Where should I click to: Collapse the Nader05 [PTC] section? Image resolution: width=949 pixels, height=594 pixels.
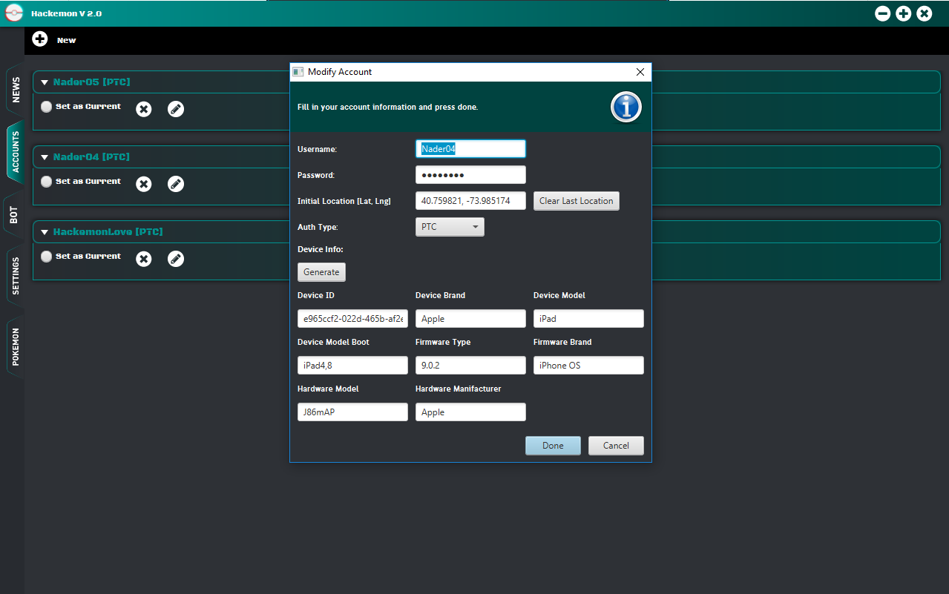tap(45, 82)
